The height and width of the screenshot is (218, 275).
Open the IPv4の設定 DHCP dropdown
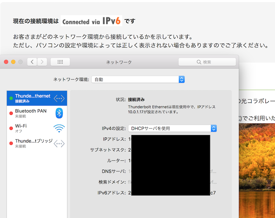[173, 128]
